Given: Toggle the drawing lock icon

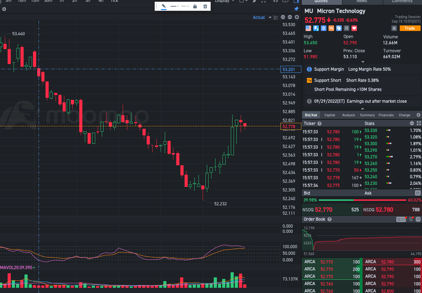Looking at the screenshot, I should tap(195, 6).
